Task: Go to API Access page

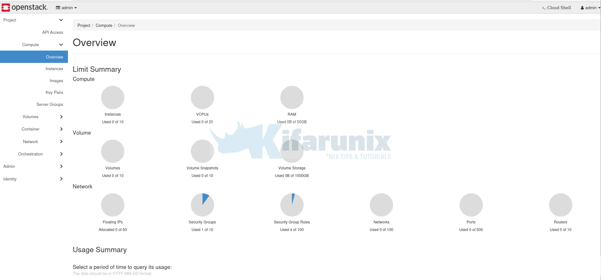Action: [52, 32]
